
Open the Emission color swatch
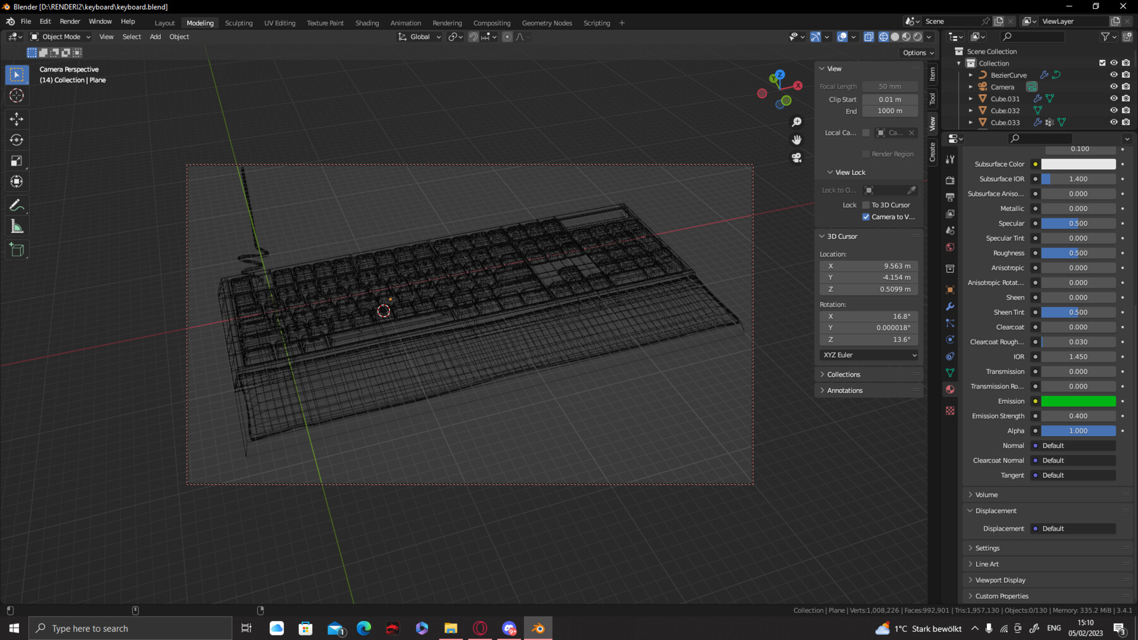point(1079,401)
